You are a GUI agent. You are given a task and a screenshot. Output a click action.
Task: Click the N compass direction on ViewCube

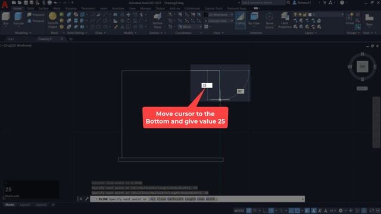click(363, 54)
